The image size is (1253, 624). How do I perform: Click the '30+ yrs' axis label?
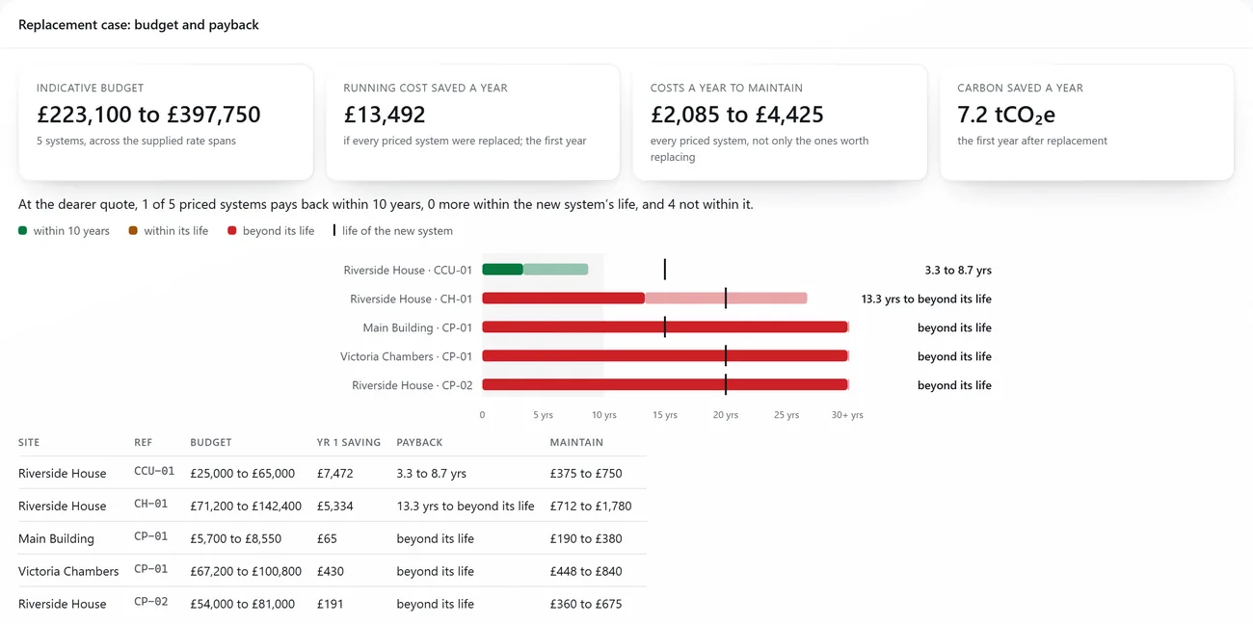[847, 415]
